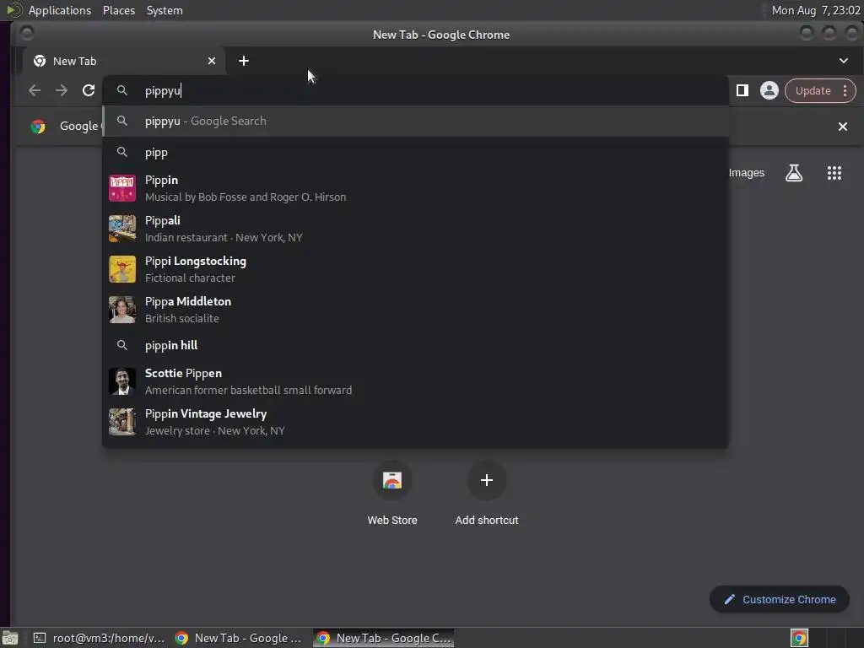Close the New Tab tab
Screen dimensions: 864x648
click(212, 61)
